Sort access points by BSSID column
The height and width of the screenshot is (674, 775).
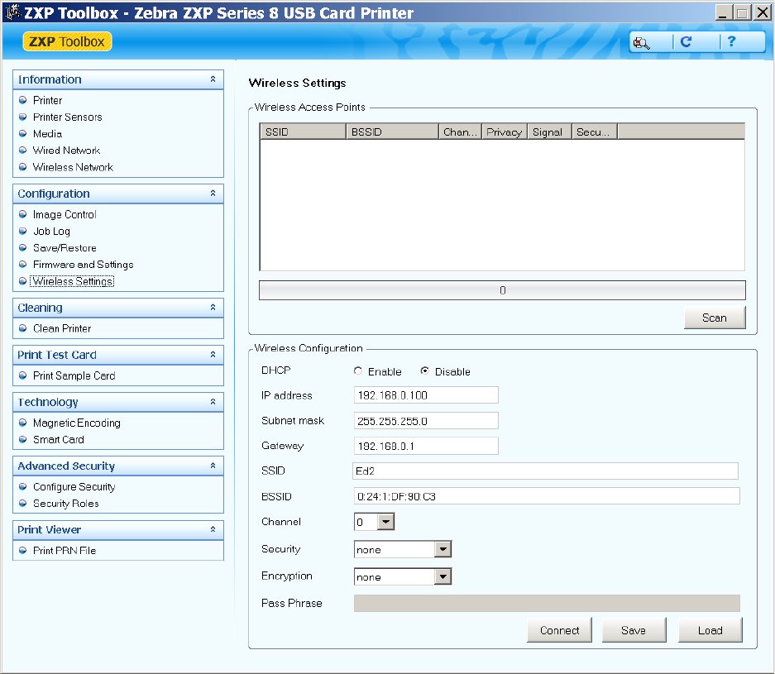coord(392,132)
